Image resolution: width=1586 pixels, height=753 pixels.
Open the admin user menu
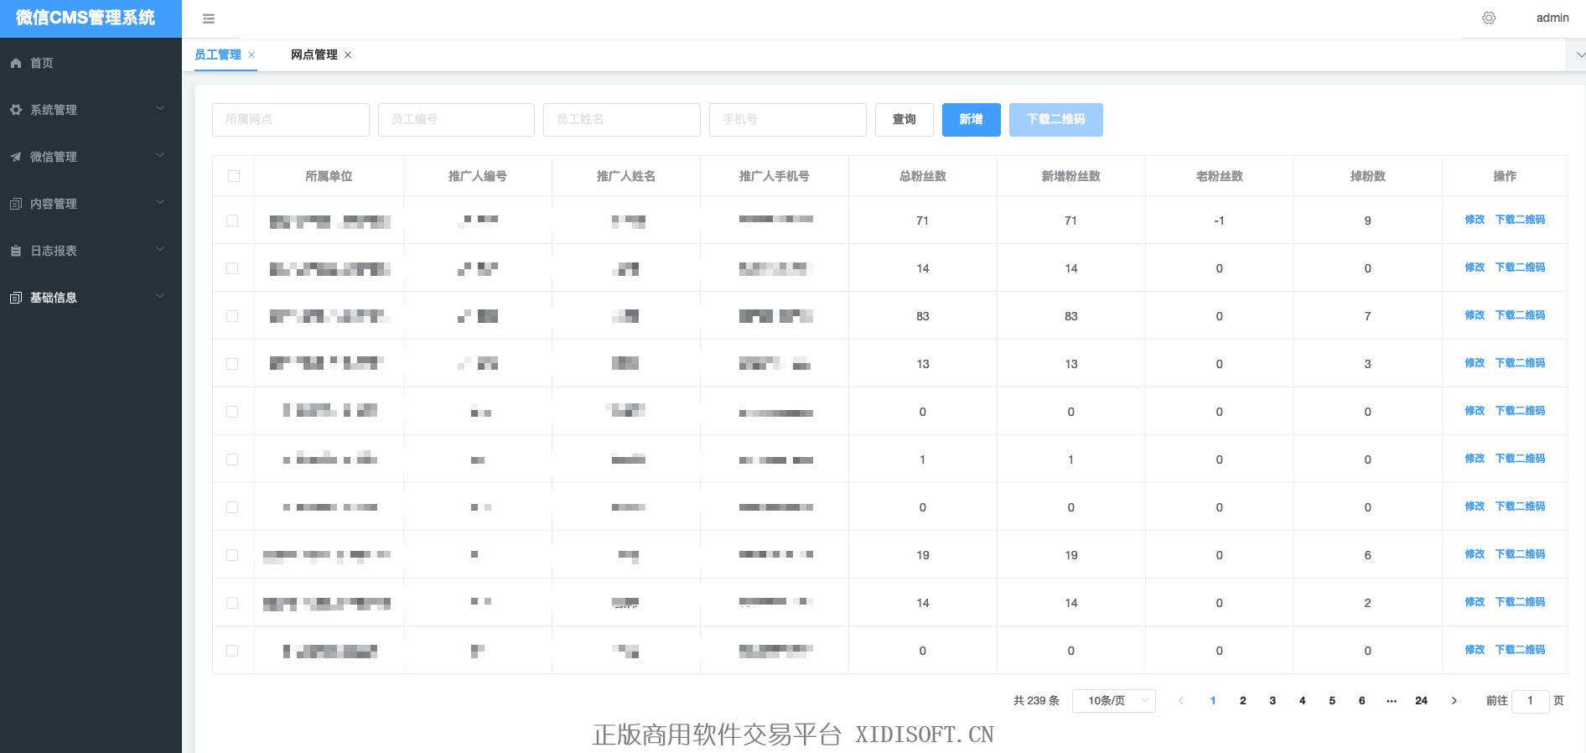point(1552,18)
